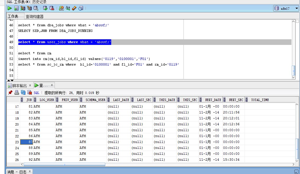Commit changes with green check icon
The image size is (300, 174).
coord(45,8)
